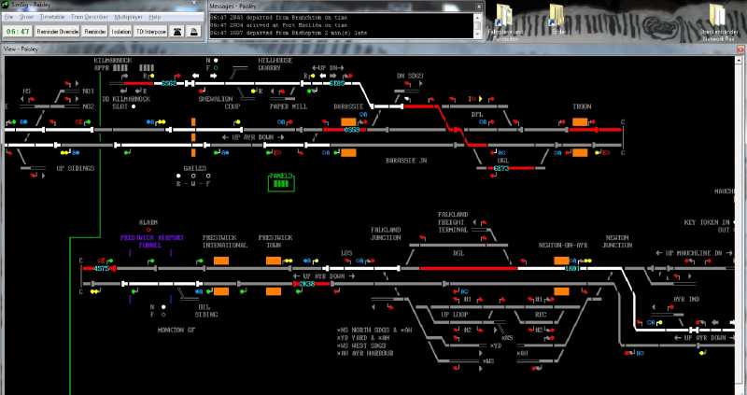Image resolution: width=747 pixels, height=395 pixels.
Task: Open the Timetable menu
Action: (52, 17)
